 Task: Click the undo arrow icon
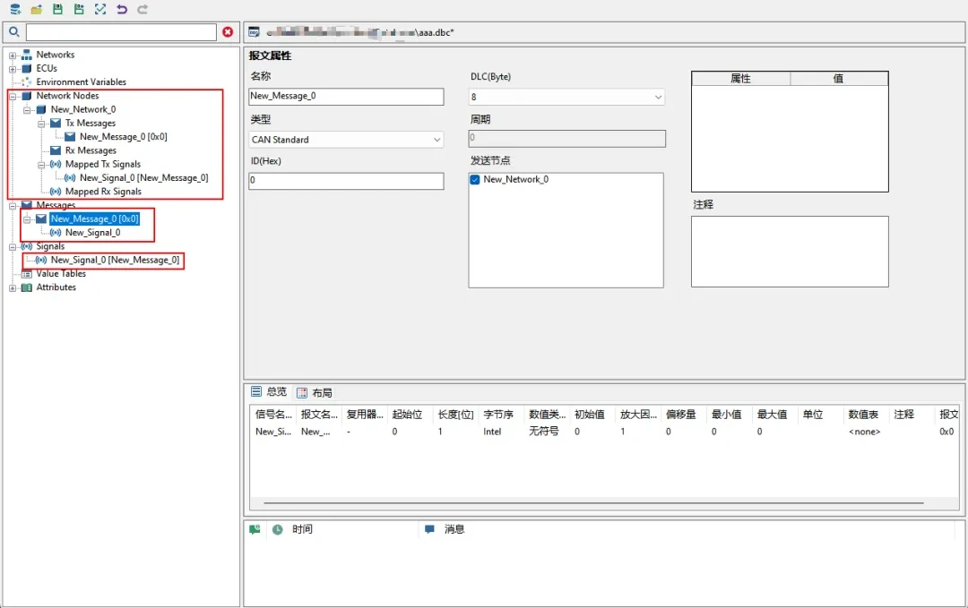click(x=121, y=10)
